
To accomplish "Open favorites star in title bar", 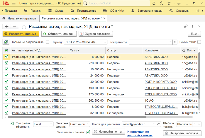I will tap(169, 3).
